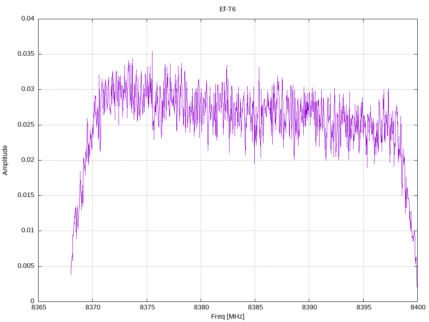Click the x-axis tick label 8365
Image resolution: width=429 pixels, height=322 pixels.
[39, 307]
